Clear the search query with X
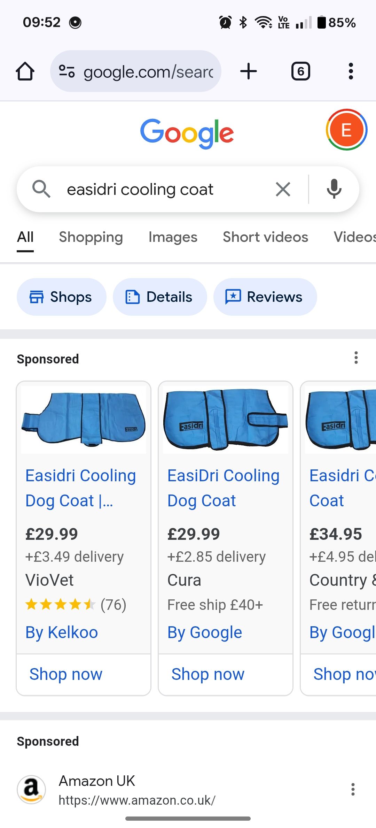376x828 pixels. click(x=283, y=190)
